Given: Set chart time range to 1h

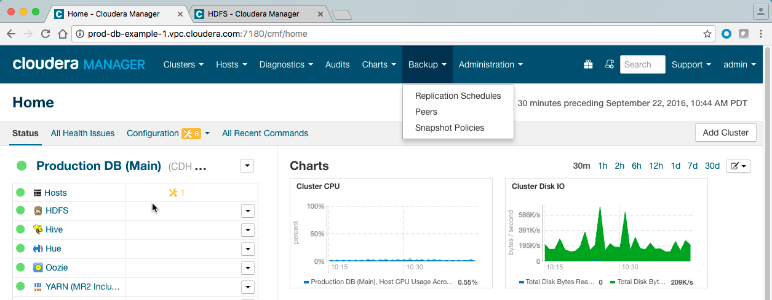Looking at the screenshot, I should 603,166.
